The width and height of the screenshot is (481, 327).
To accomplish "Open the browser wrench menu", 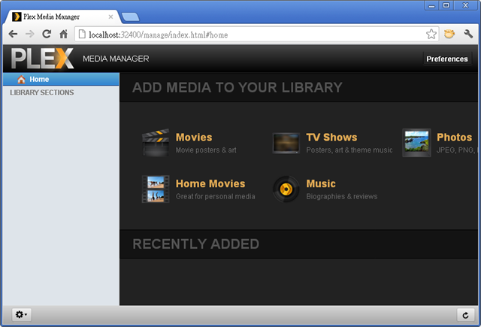I will coord(468,34).
